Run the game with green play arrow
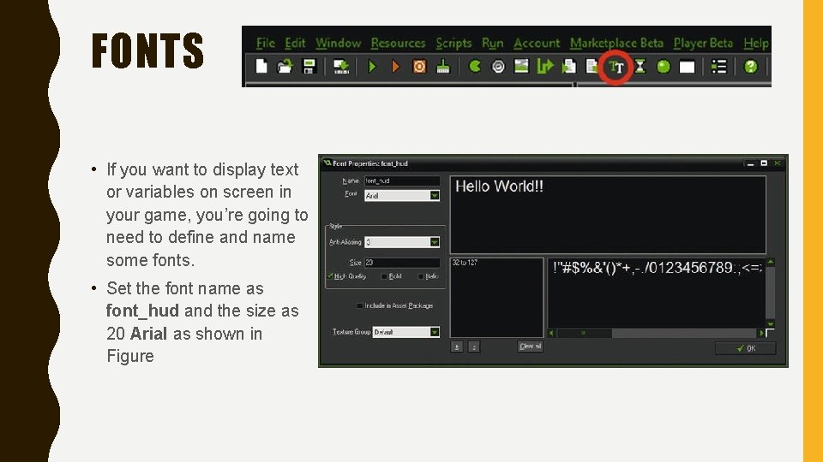Image resolution: width=823 pixels, height=462 pixels. coord(372,67)
